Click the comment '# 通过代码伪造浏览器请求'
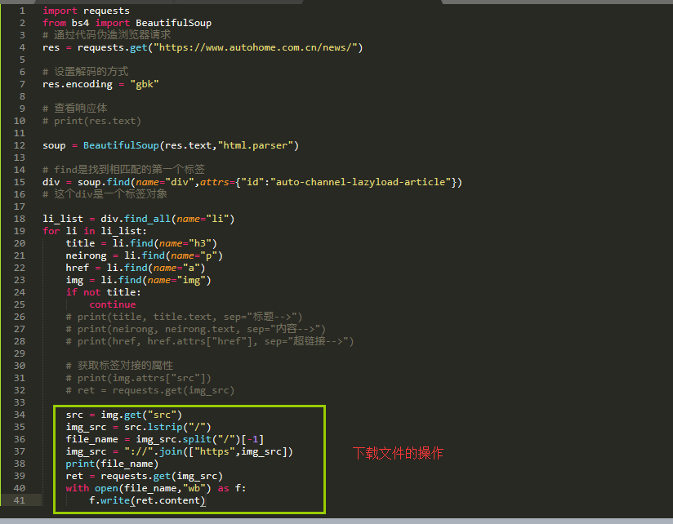 click(x=106, y=35)
